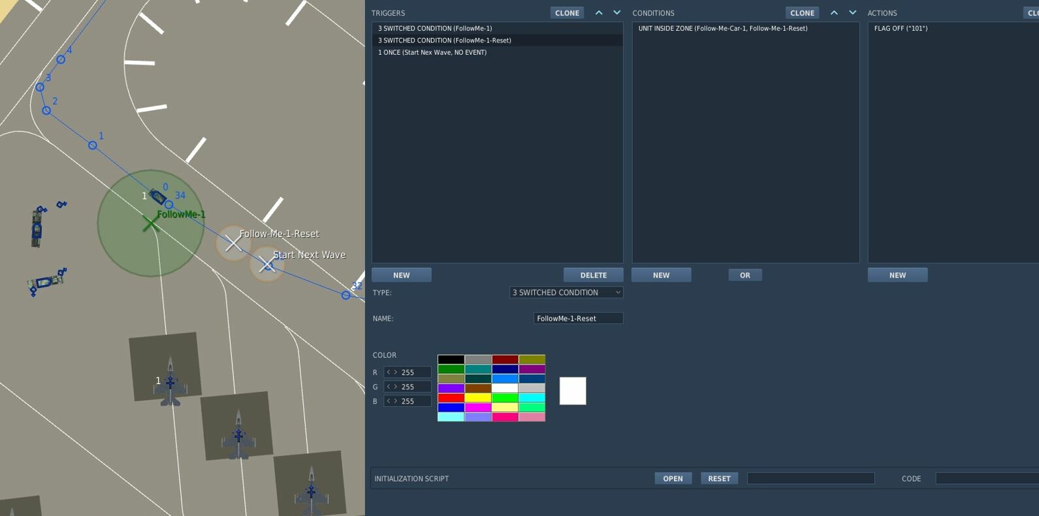This screenshot has height=516, width=1039.
Task: Select waypoint 1 circle on the route
Action: (93, 146)
